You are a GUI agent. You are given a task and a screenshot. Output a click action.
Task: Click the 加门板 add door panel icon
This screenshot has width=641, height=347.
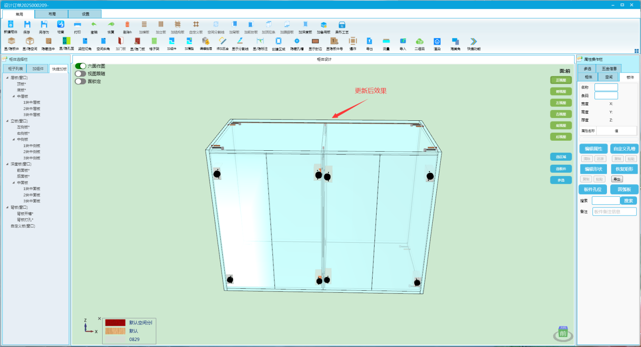click(x=121, y=41)
